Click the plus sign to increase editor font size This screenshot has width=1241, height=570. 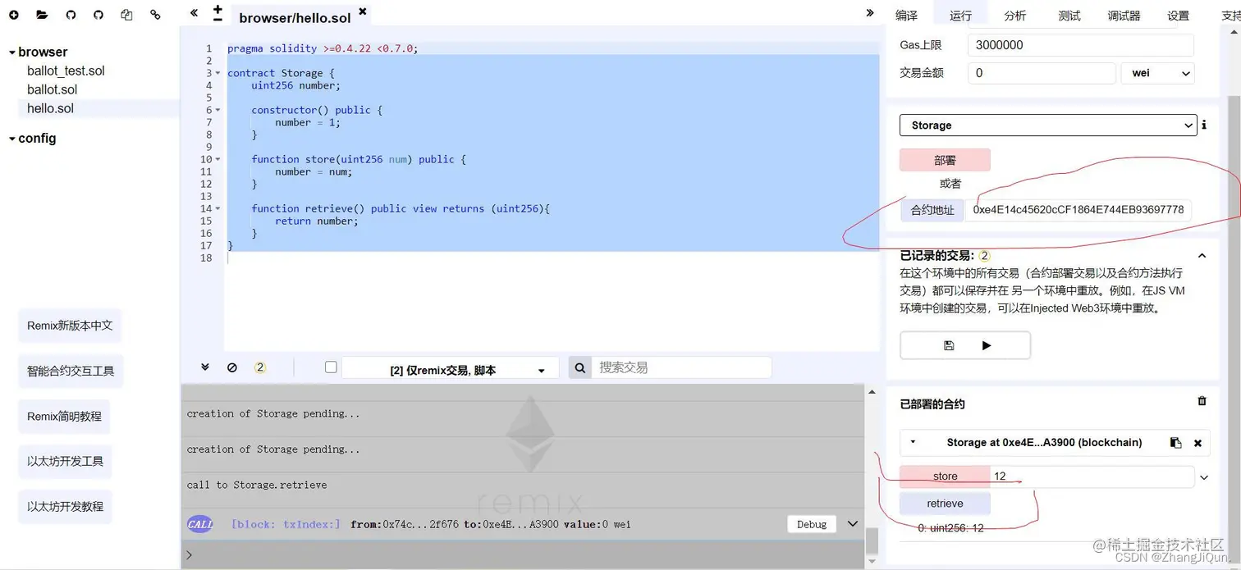[218, 8]
